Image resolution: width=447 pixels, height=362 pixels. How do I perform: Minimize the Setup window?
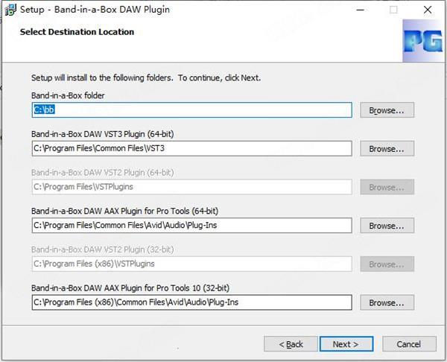(361, 10)
